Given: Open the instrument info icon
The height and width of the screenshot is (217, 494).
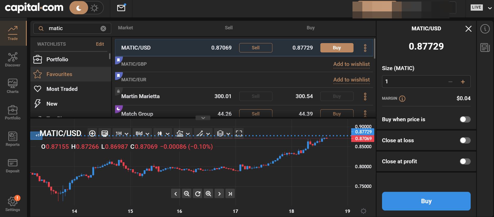Looking at the screenshot, I should point(485,29).
